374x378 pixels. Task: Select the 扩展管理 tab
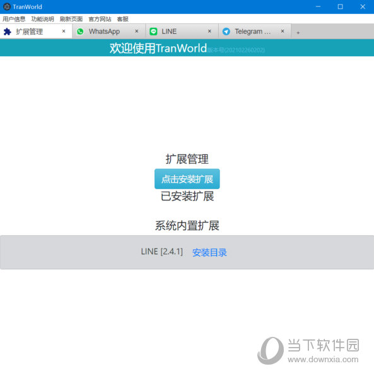(x=36, y=32)
